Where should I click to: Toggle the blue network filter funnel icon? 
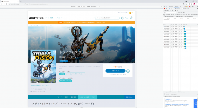point(169,9)
